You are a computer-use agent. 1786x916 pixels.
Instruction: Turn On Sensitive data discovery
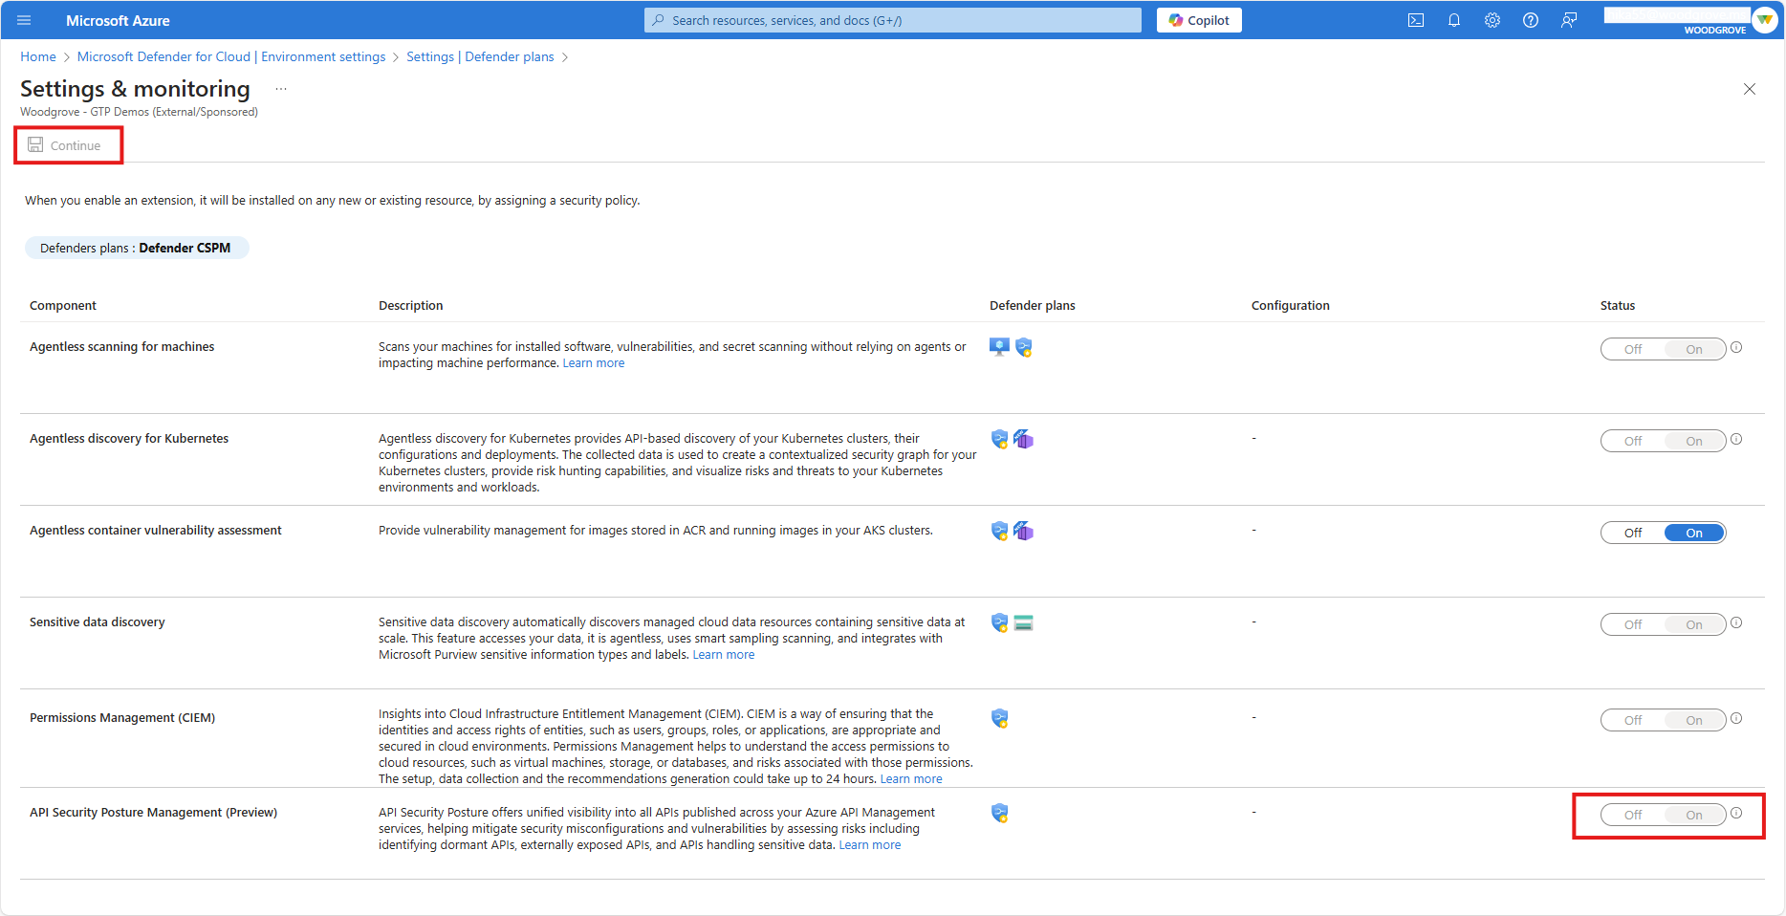[x=1694, y=624]
